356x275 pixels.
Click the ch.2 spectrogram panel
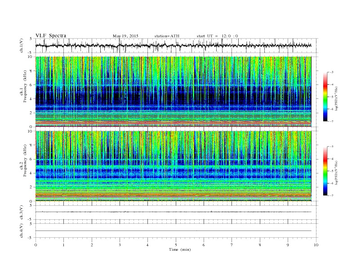pyautogui.click(x=174, y=166)
